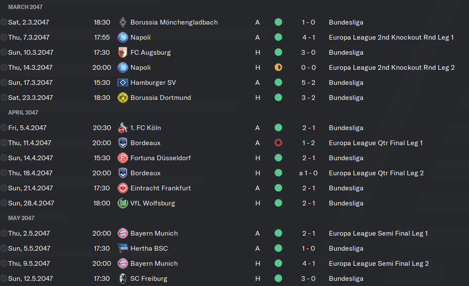Click the orange draw indicator for Napoli home match
The width and height of the screenshot is (469, 286).
tap(278, 67)
